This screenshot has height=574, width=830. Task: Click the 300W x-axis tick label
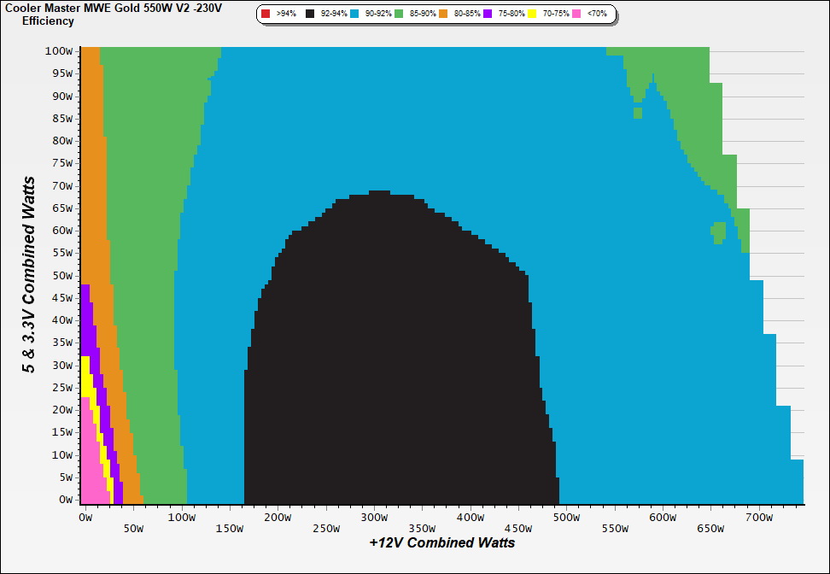click(373, 517)
